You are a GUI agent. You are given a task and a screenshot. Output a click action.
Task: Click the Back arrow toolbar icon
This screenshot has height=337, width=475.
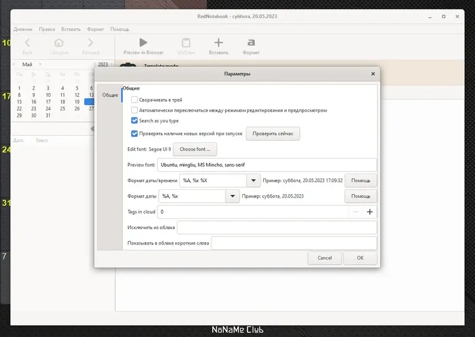(x=27, y=43)
